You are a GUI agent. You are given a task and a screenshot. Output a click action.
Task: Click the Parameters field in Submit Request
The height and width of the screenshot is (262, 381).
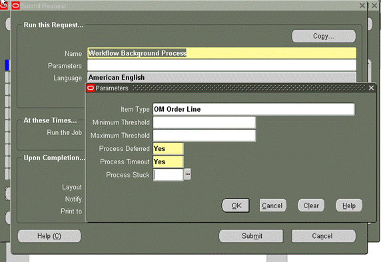222,65
